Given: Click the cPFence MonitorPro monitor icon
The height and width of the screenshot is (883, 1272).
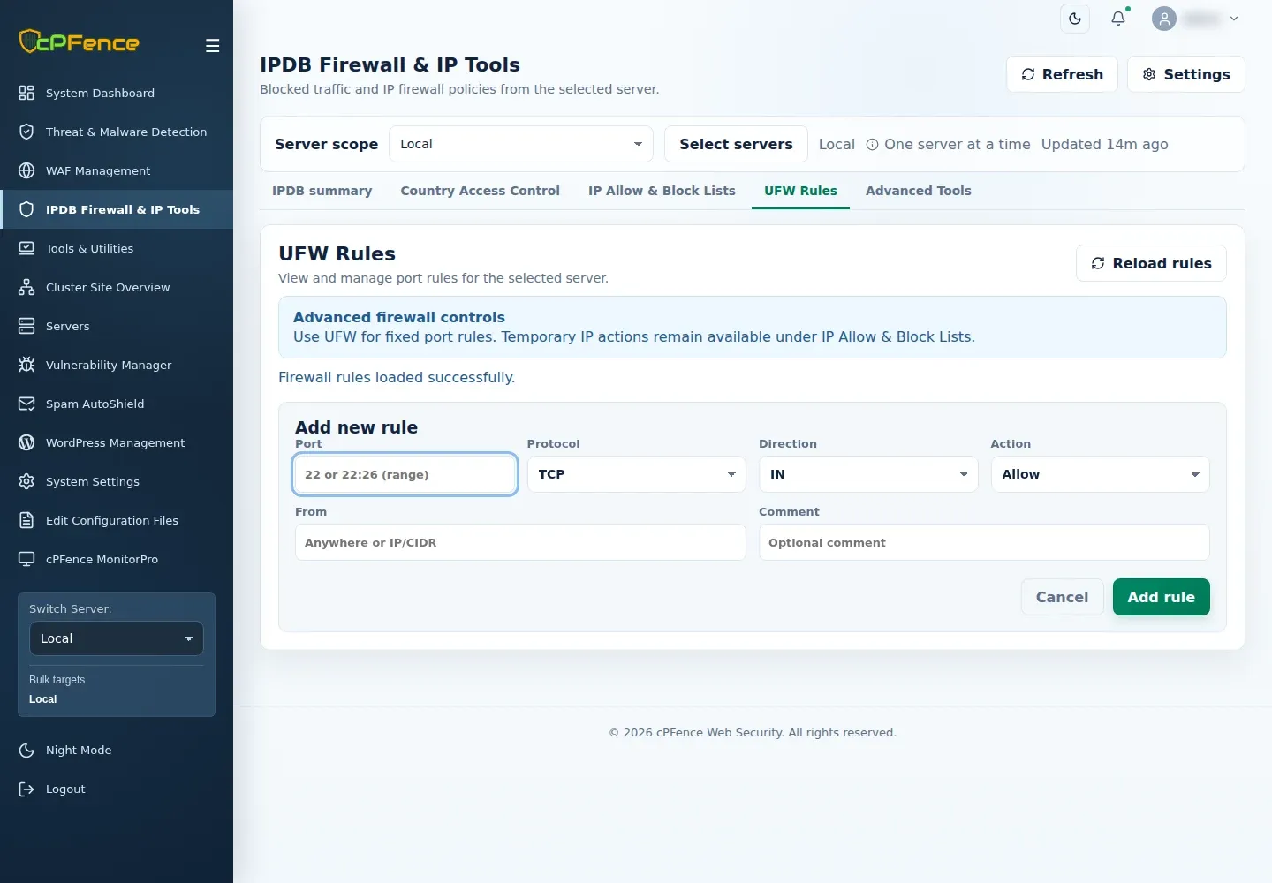Looking at the screenshot, I should [x=26, y=559].
